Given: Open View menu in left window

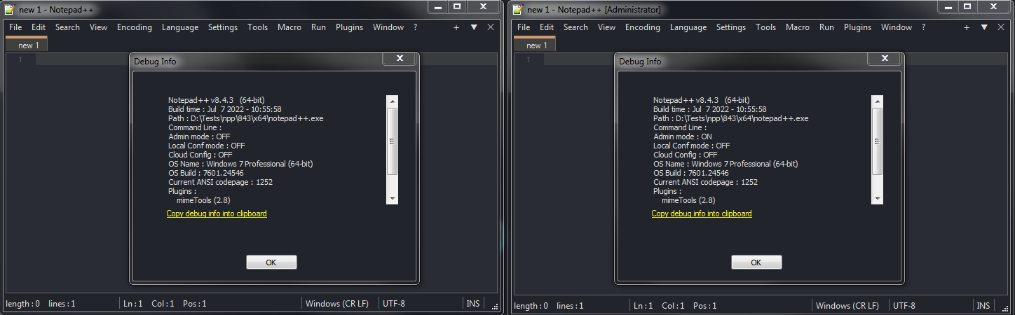Looking at the screenshot, I should click(99, 27).
